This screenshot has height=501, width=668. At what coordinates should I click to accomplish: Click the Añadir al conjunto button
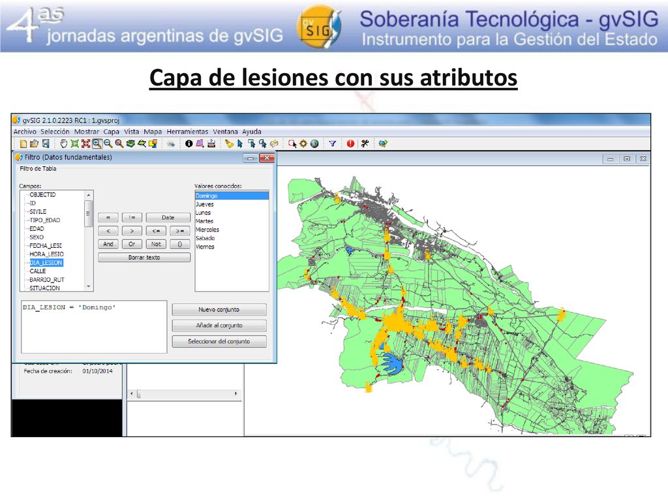pos(219,325)
